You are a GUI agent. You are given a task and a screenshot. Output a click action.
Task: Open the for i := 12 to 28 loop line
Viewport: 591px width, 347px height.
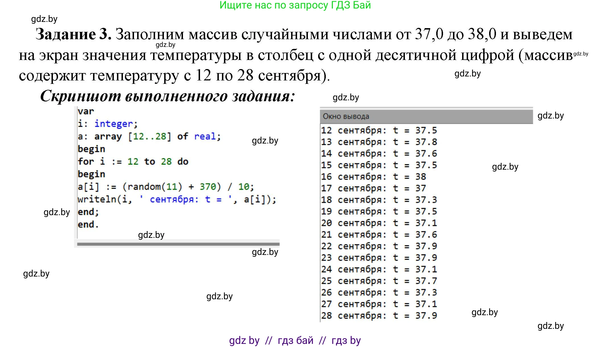[133, 161]
